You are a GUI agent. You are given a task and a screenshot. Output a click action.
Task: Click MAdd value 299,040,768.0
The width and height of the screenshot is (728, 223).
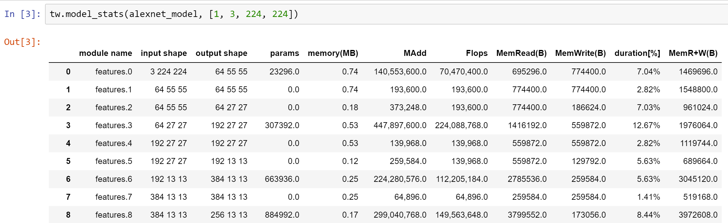[x=400, y=215]
